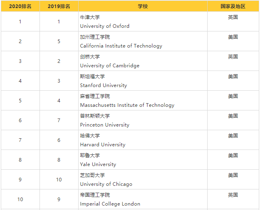Viewport: 260px width, 210px height.
Task: Click Massachusetts Institute of Technology text
Action: (127, 105)
